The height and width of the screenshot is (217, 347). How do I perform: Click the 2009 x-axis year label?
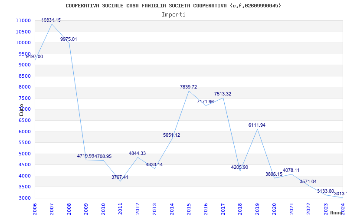[x=86, y=209]
